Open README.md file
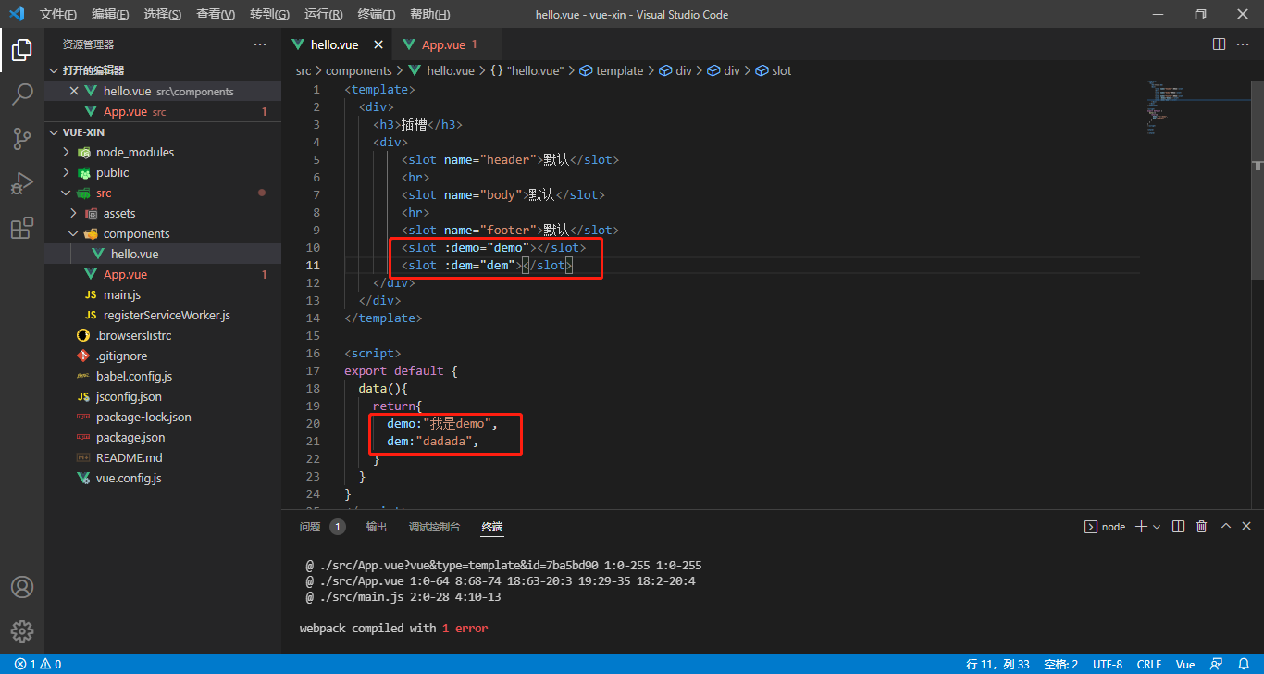This screenshot has height=674, width=1264. [163, 457]
